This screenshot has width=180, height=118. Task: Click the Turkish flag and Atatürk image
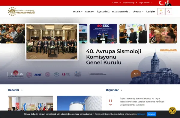[x=165, y=3]
